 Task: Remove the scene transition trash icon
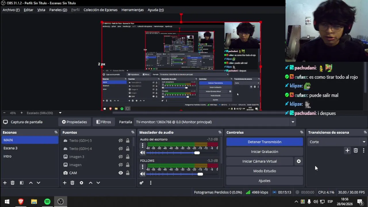[356, 150]
